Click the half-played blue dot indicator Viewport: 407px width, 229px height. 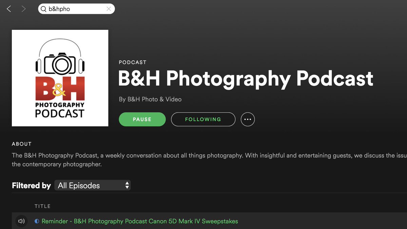point(37,221)
